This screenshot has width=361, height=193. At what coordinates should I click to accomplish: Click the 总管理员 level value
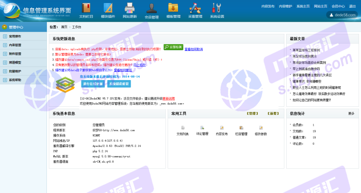(99, 125)
